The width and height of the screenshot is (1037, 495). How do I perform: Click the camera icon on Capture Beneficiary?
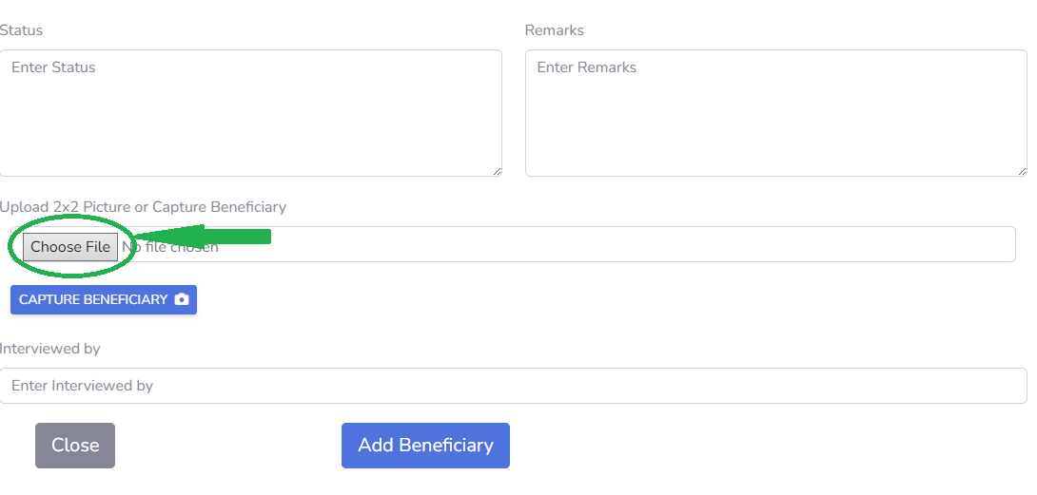182,299
